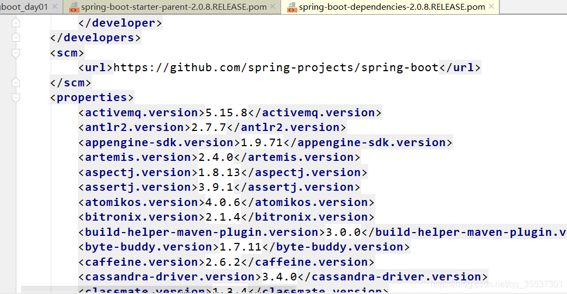
Task: Click the opening <build-helper-maven-plugin.version> tag
Action: tap(202, 233)
